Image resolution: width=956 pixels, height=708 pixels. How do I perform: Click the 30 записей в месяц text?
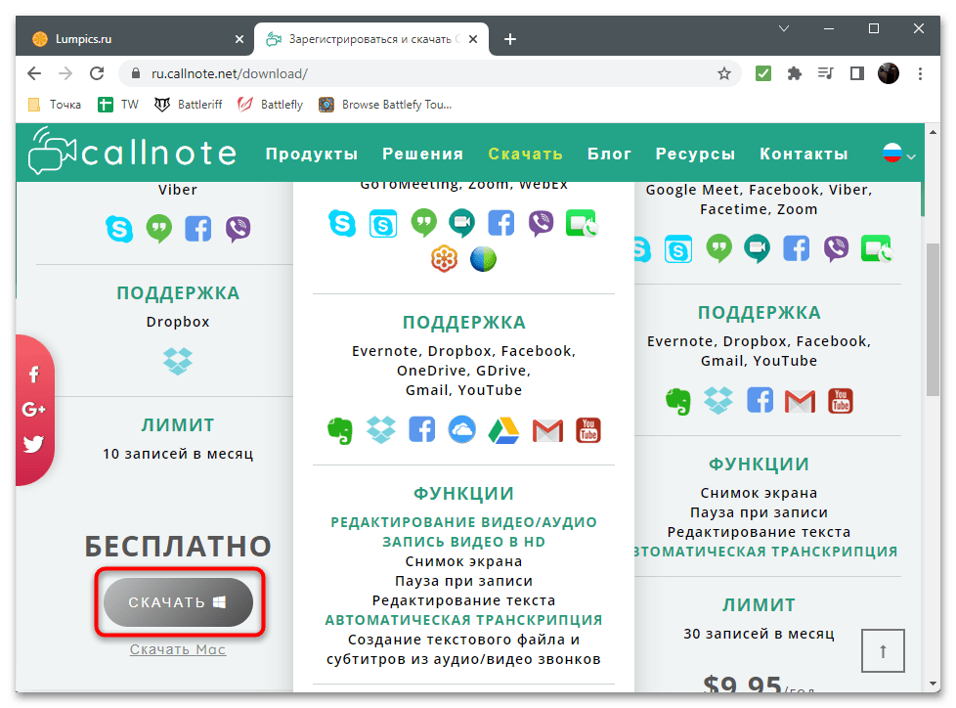tap(759, 634)
